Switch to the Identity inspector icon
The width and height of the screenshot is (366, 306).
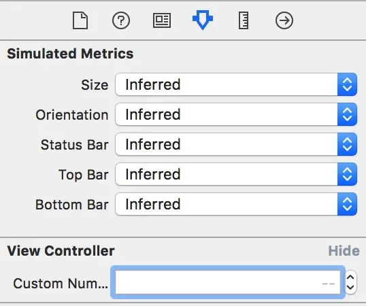[162, 21]
